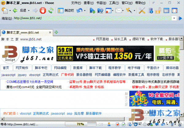Open the address bar URL dropdown
Image resolution: width=184 pixels, height=128 pixels.
(174, 18)
